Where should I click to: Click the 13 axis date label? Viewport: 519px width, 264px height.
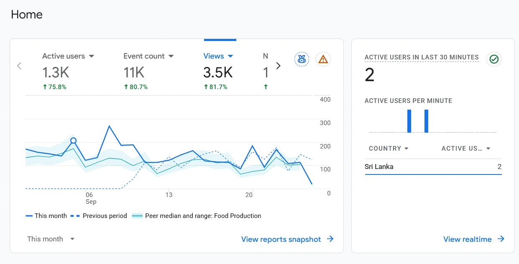(169, 195)
